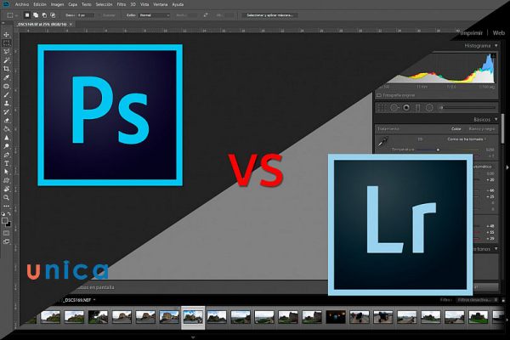Switch to the Imprimir module
The image size is (510, 340).
pos(471,33)
